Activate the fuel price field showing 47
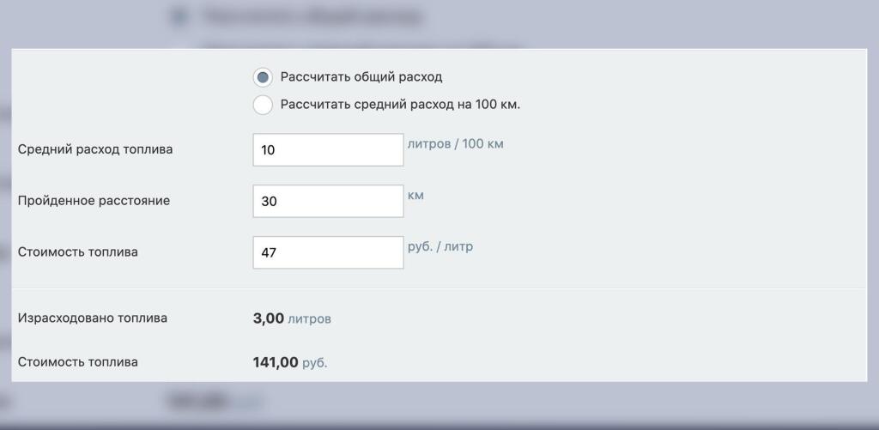879x430 pixels. pyautogui.click(x=328, y=252)
